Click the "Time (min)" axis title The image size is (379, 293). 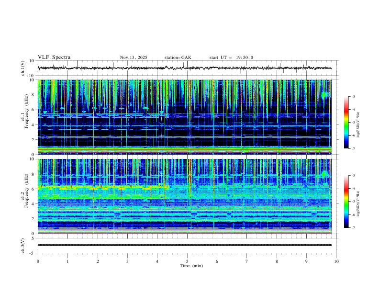tap(191, 266)
